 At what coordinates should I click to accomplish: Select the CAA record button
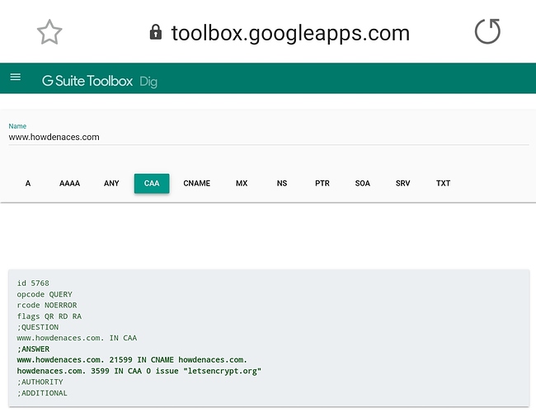coord(152,184)
